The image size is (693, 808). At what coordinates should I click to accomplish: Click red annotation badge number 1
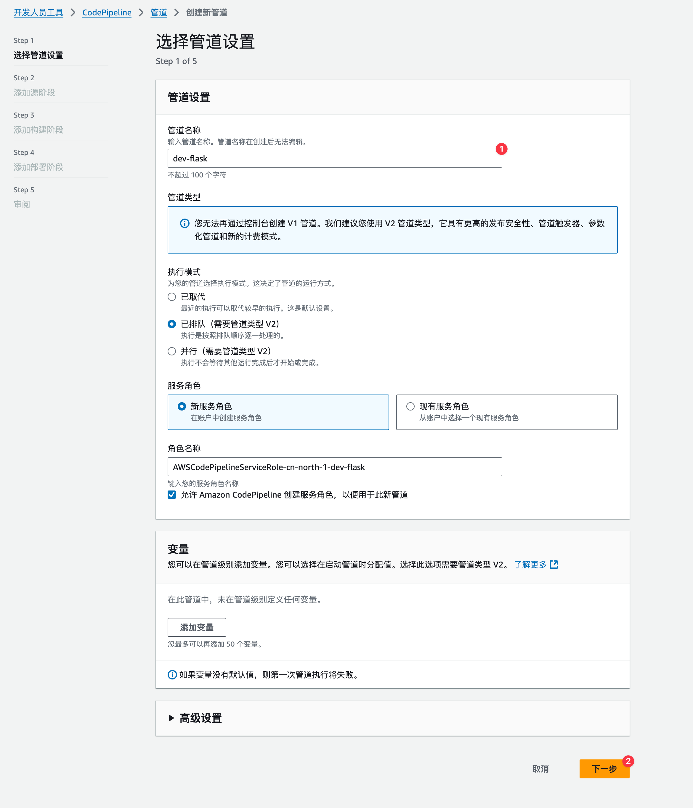pyautogui.click(x=501, y=149)
